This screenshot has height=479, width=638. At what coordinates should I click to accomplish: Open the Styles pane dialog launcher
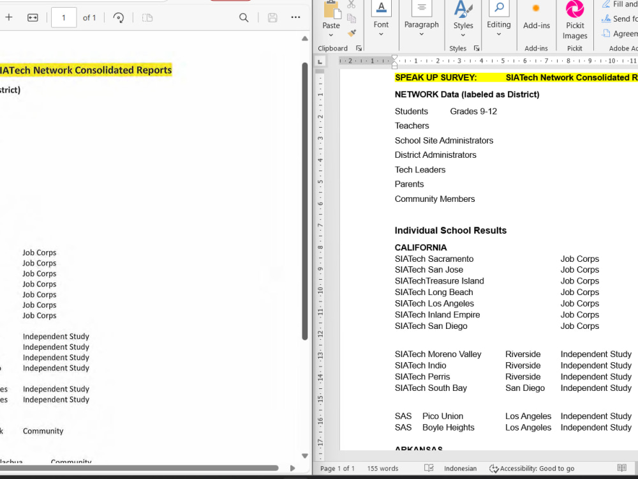click(x=477, y=48)
